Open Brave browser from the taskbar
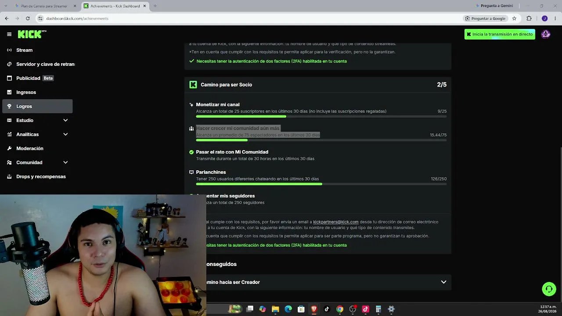The width and height of the screenshot is (562, 316). coord(314,309)
